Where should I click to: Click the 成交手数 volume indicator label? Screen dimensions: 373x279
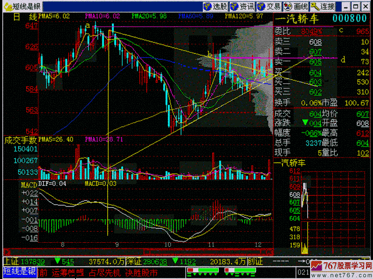[21, 139]
